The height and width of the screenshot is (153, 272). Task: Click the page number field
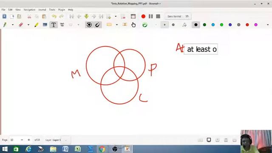pyautogui.click(x=14, y=140)
